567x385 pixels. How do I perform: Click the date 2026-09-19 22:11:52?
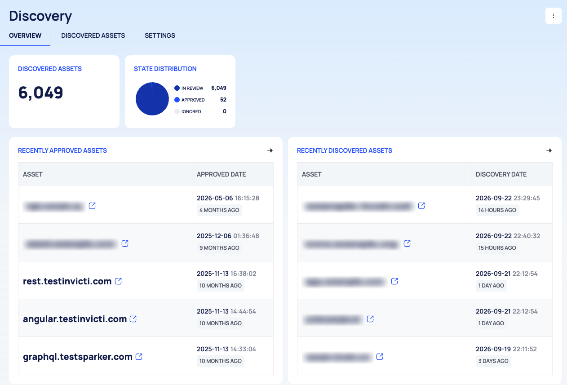tap(506, 349)
